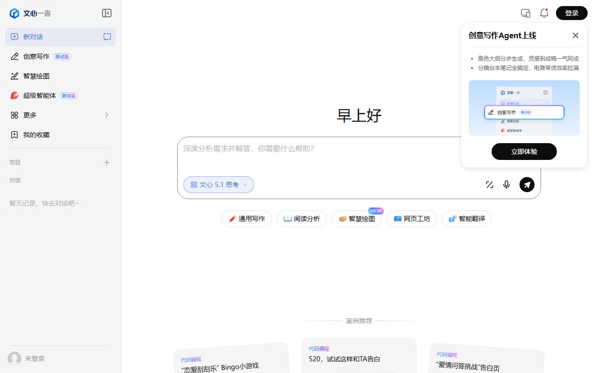Click the 早上好 greeting heading
Screen dimensions: 597x373
click(359, 115)
